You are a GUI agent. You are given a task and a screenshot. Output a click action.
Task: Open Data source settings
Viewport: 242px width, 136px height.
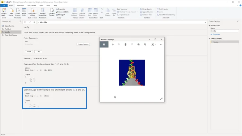32,11
